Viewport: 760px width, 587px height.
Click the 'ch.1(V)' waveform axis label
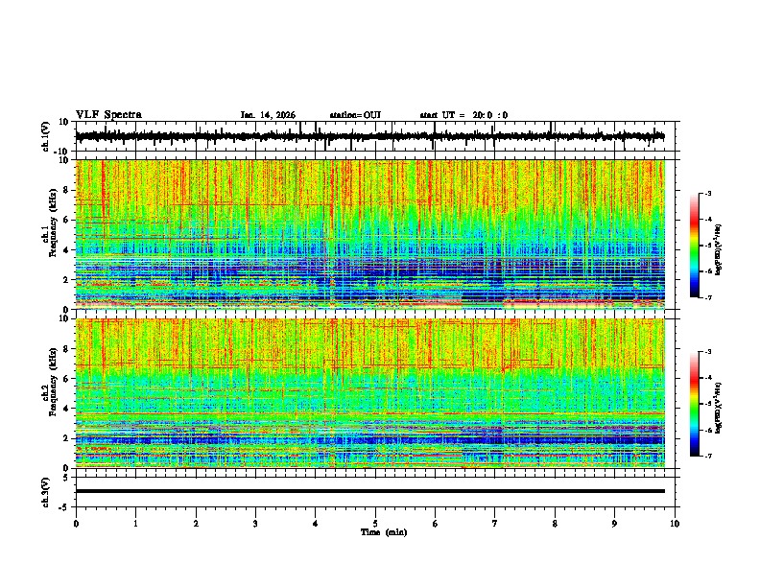(x=45, y=136)
